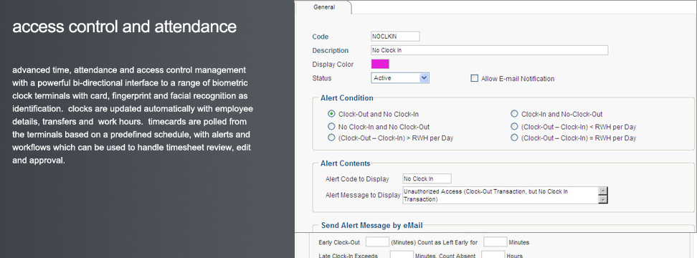Click the Late Clock-In Exceeds minutes field
The image size is (697, 258).
(x=402, y=255)
